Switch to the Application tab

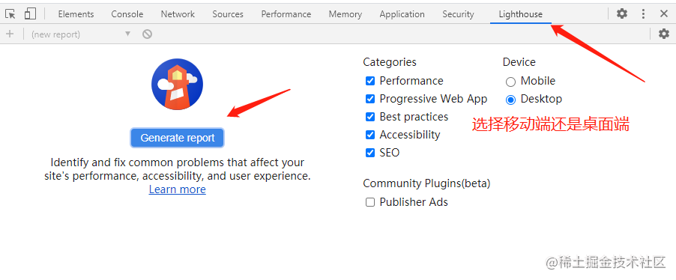(402, 13)
